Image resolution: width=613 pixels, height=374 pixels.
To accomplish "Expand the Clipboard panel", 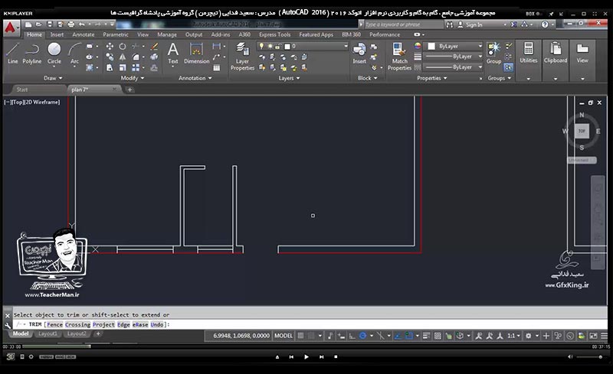I will pyautogui.click(x=555, y=79).
